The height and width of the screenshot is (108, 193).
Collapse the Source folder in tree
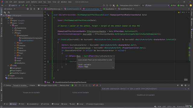point(8,23)
